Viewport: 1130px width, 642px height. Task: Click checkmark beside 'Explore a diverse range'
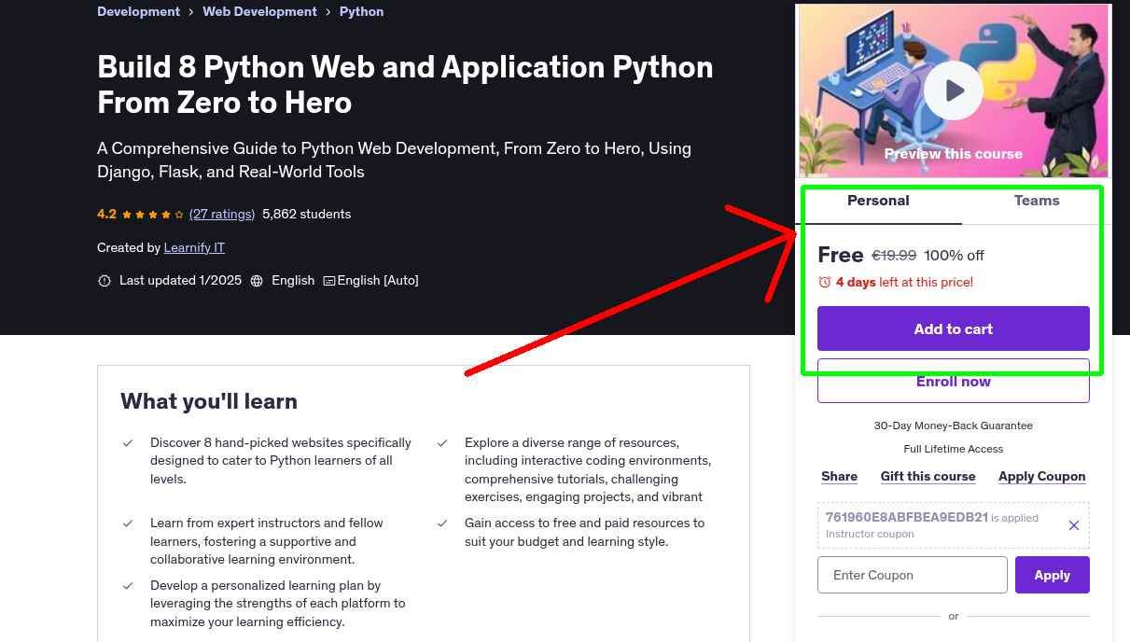click(x=442, y=443)
